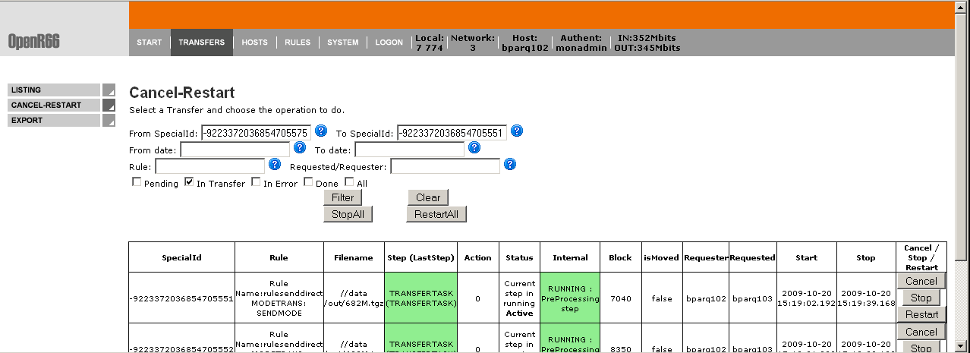Restart transfer -9223372036854705551
This screenshot has width=970, height=353.
pos(921,314)
